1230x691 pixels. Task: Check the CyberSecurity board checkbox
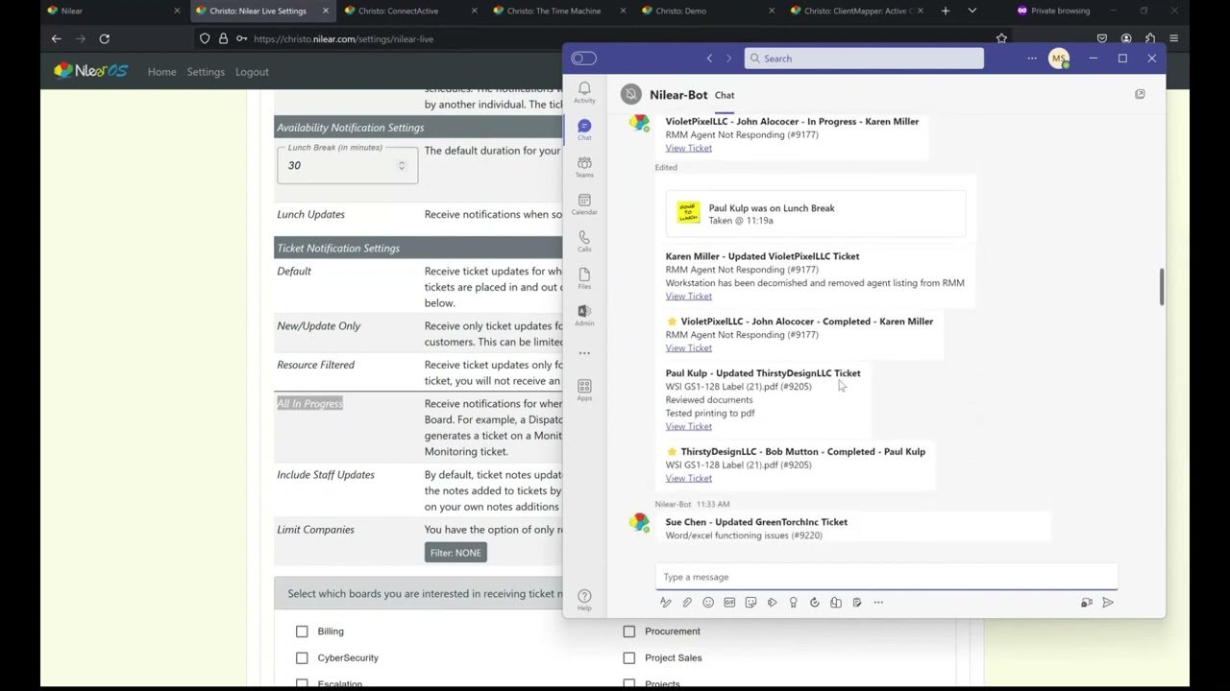tap(302, 658)
